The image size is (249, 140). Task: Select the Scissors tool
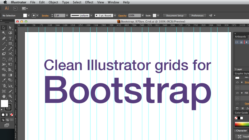[x=10, y=54]
